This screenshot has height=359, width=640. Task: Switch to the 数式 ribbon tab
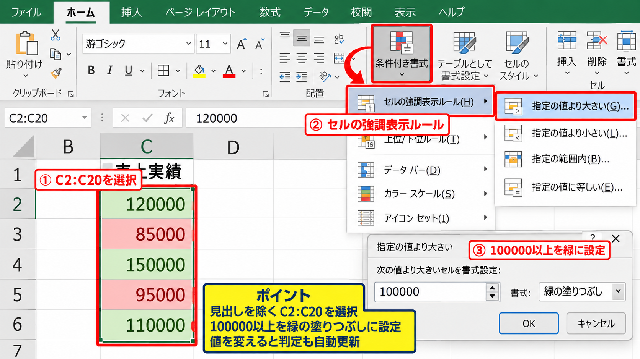[x=269, y=12]
